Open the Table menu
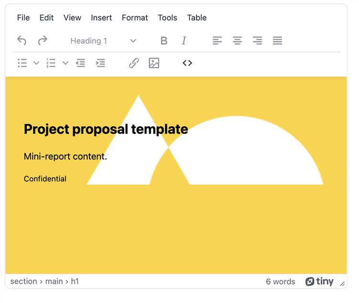 (x=197, y=18)
